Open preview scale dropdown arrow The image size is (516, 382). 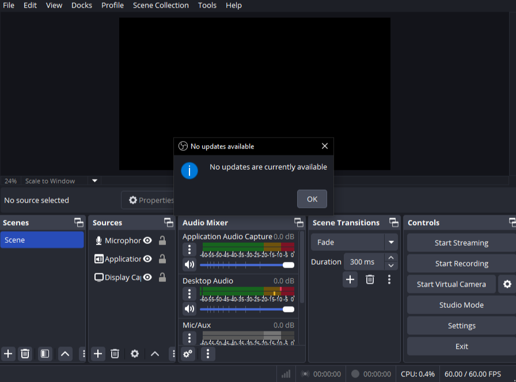95,181
